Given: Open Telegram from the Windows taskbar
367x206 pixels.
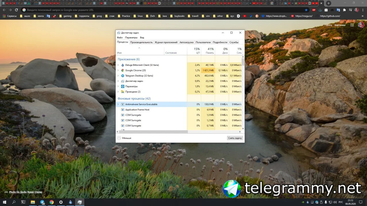Looking at the screenshot, I should (x=42, y=202).
